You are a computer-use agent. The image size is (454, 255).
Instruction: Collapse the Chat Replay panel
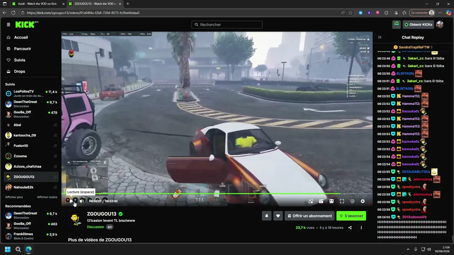[380, 38]
